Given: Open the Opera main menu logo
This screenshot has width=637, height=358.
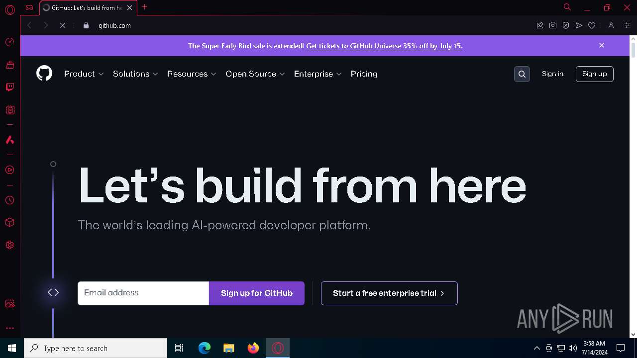Looking at the screenshot, I should (9, 10).
